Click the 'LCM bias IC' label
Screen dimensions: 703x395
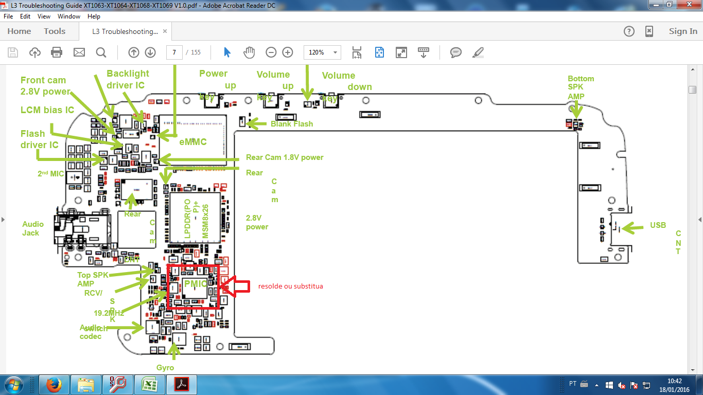point(47,110)
